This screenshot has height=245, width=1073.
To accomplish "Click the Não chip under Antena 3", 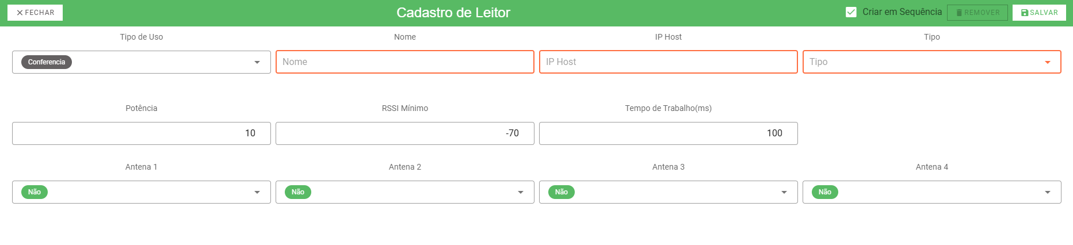I will 562,192.
